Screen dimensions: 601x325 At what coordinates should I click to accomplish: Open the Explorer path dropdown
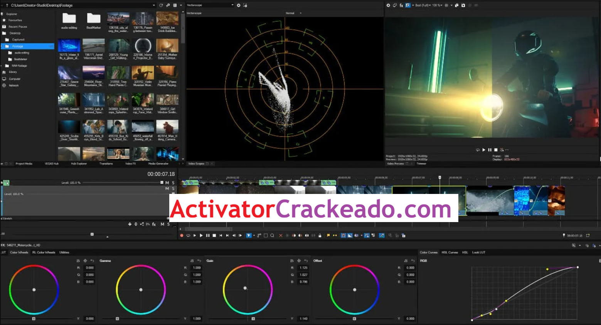154,5
